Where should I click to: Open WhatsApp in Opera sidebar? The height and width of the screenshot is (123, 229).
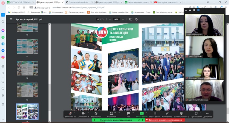(3, 37)
